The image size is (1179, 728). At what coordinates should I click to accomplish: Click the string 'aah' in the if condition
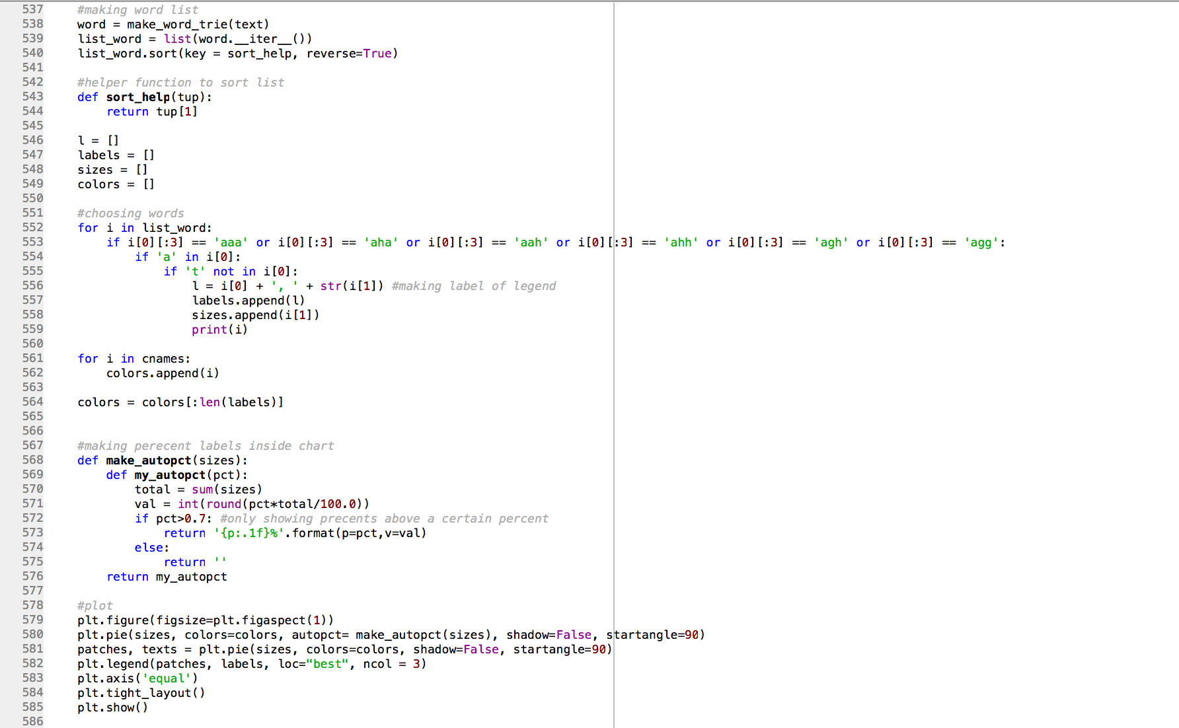click(x=531, y=242)
